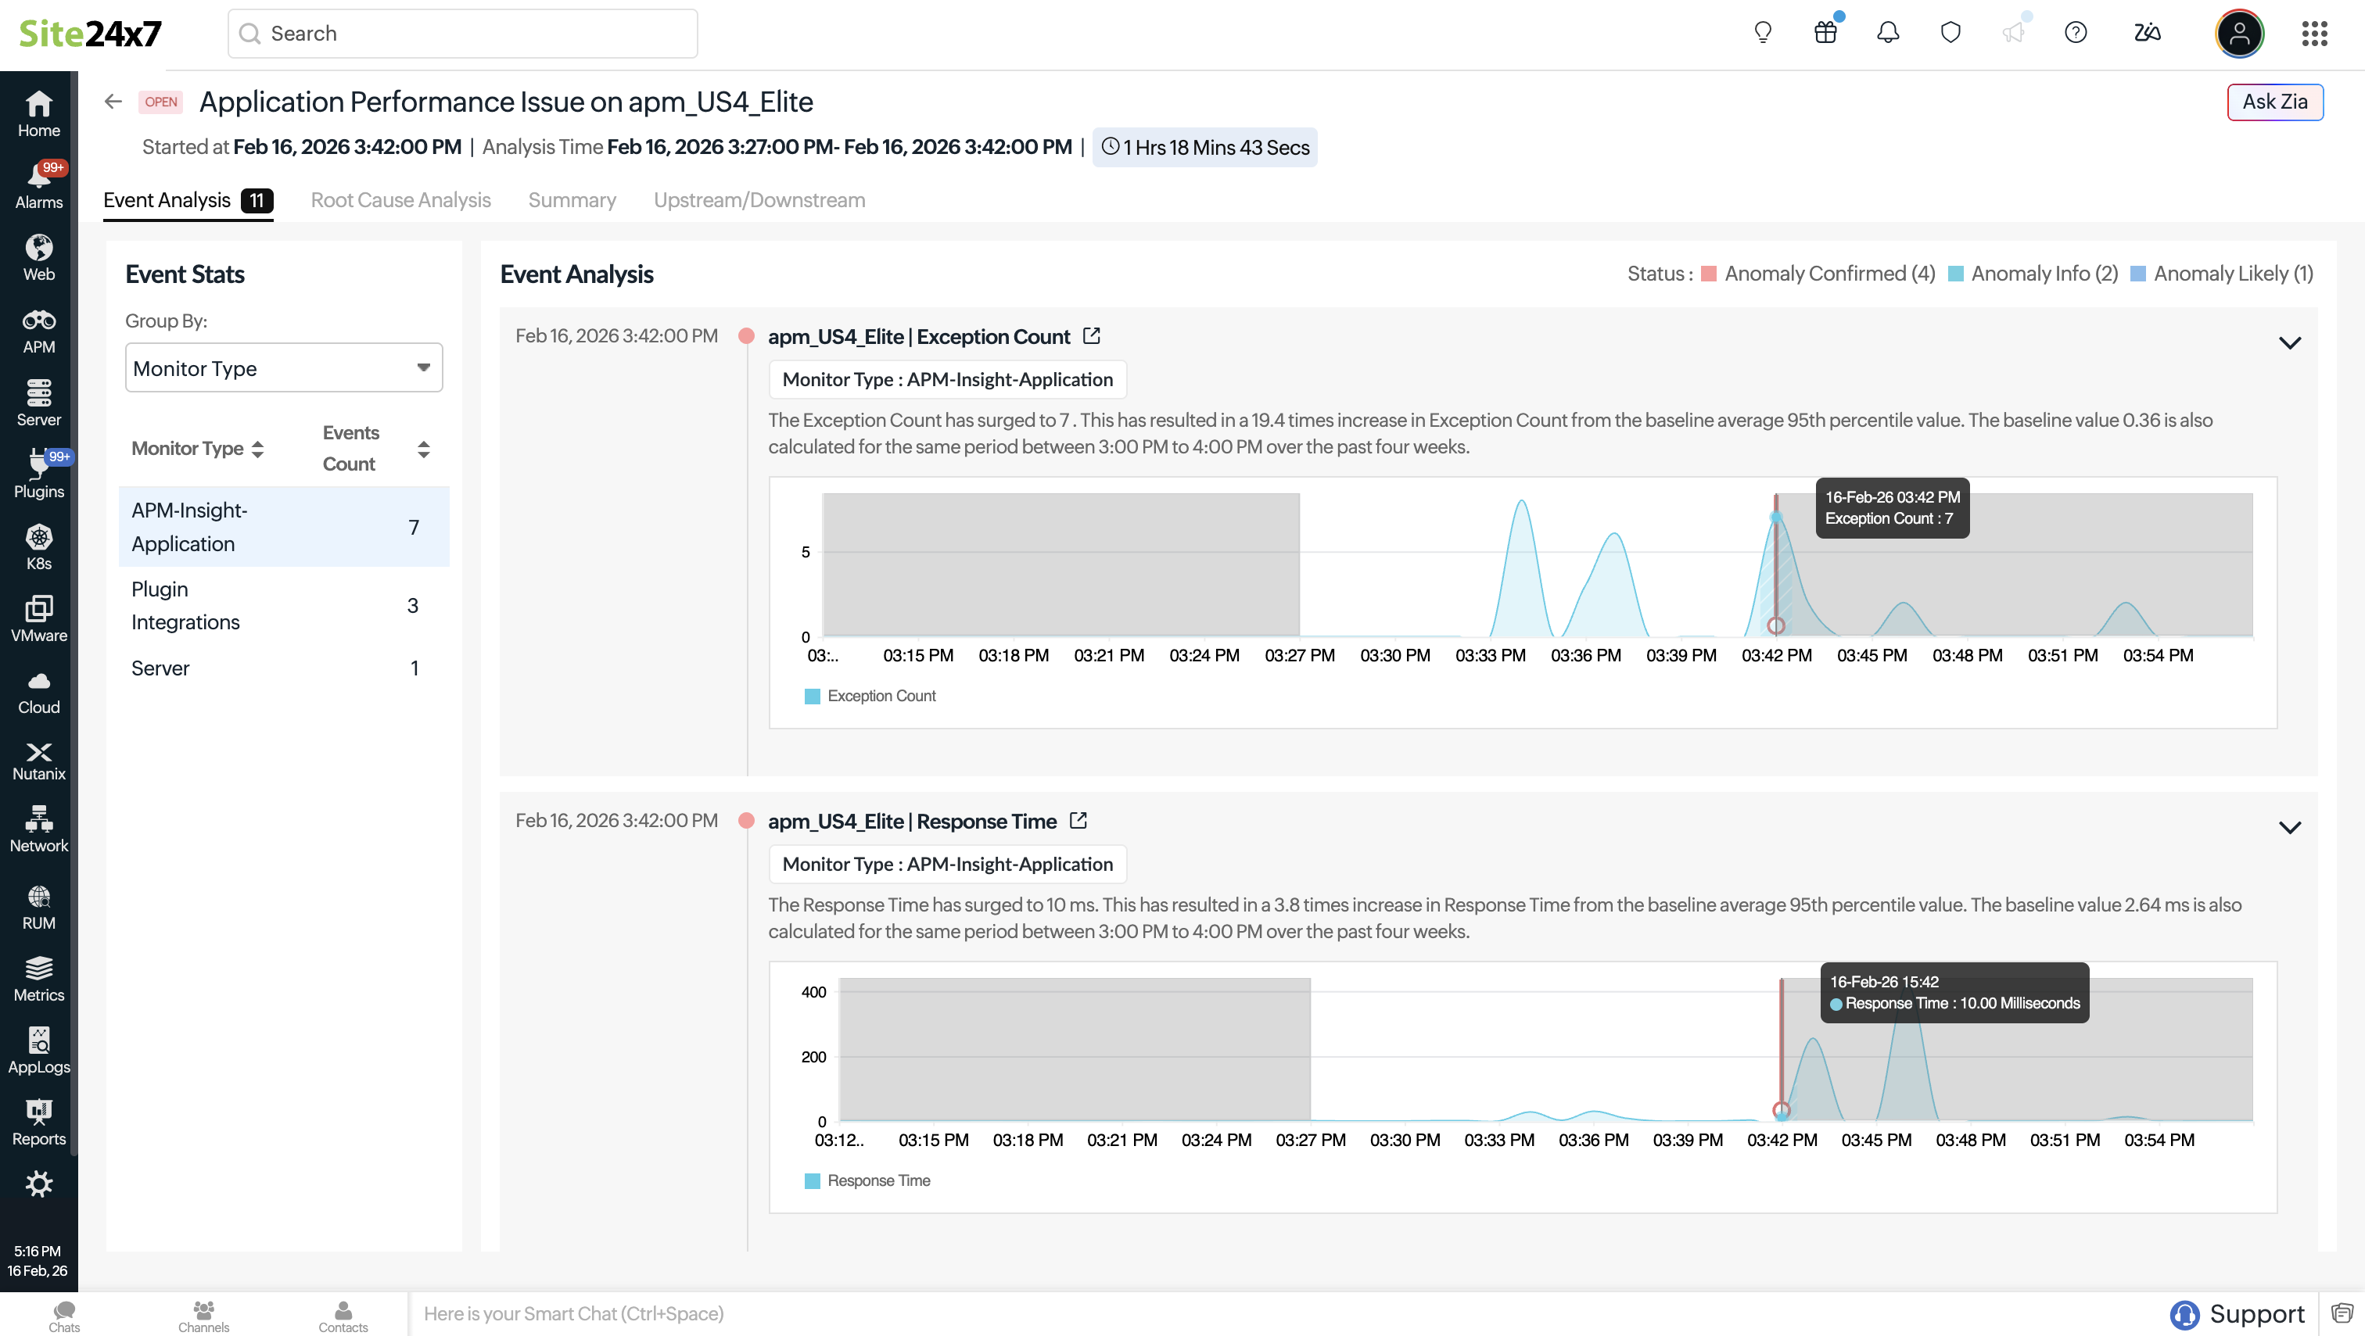Click the notifications bell icon
This screenshot has width=2365, height=1336.
(1888, 33)
